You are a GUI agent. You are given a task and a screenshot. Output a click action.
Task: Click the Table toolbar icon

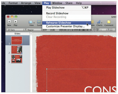[92, 22]
